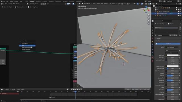Jump to the first frame in the timeline
This screenshot has height=102, width=182.
72,89
